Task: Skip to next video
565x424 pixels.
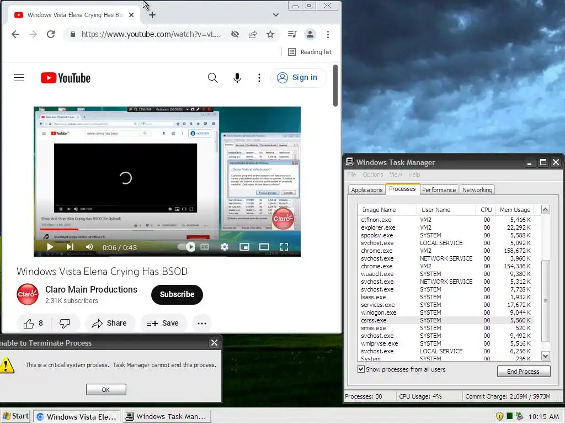Action: pyautogui.click(x=70, y=247)
